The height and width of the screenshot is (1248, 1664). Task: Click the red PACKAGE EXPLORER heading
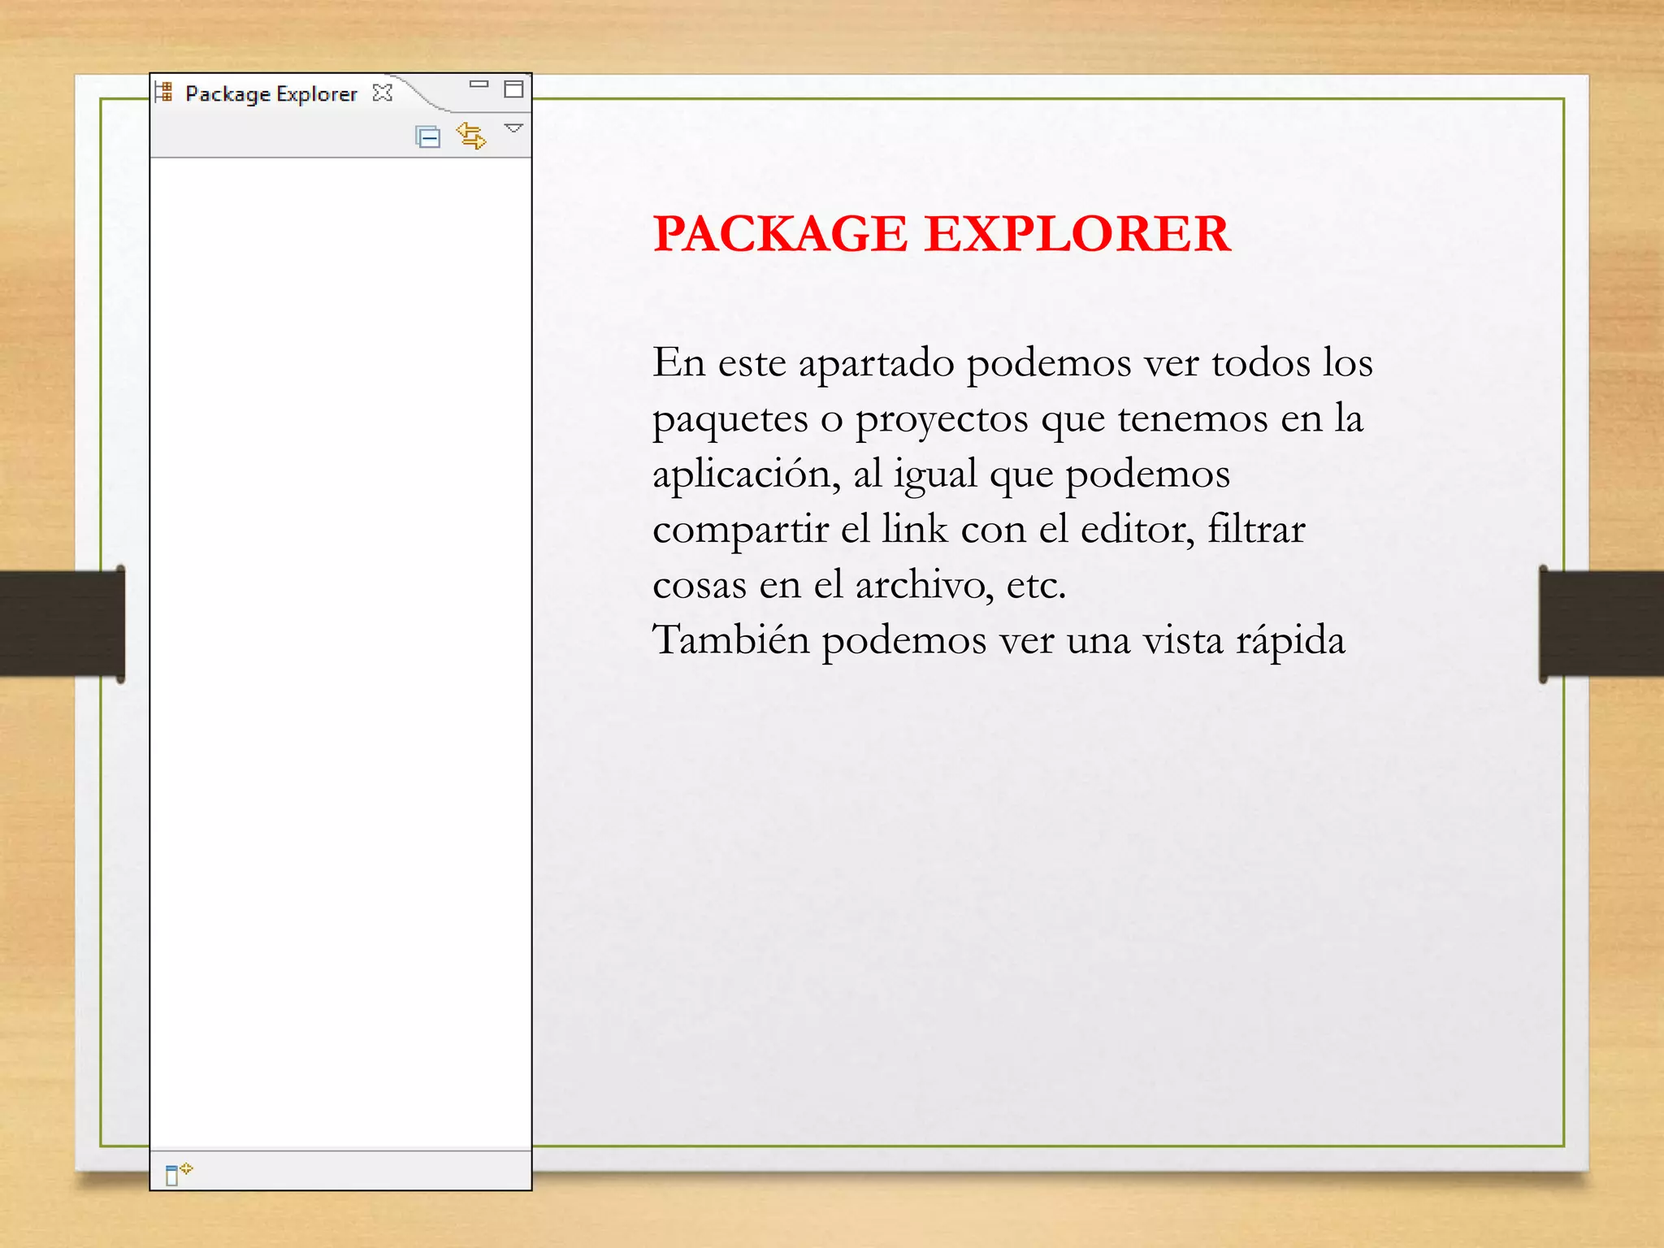[x=942, y=234]
